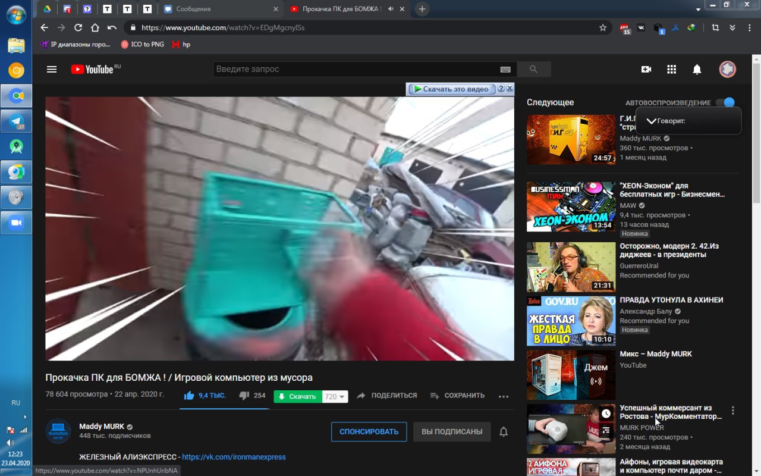Open Осторожно, модерн 2 video thumbnail

(x=571, y=267)
